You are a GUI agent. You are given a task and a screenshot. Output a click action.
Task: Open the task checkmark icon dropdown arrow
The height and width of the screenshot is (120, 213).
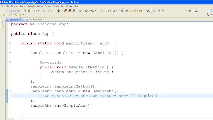tap(38, 11)
